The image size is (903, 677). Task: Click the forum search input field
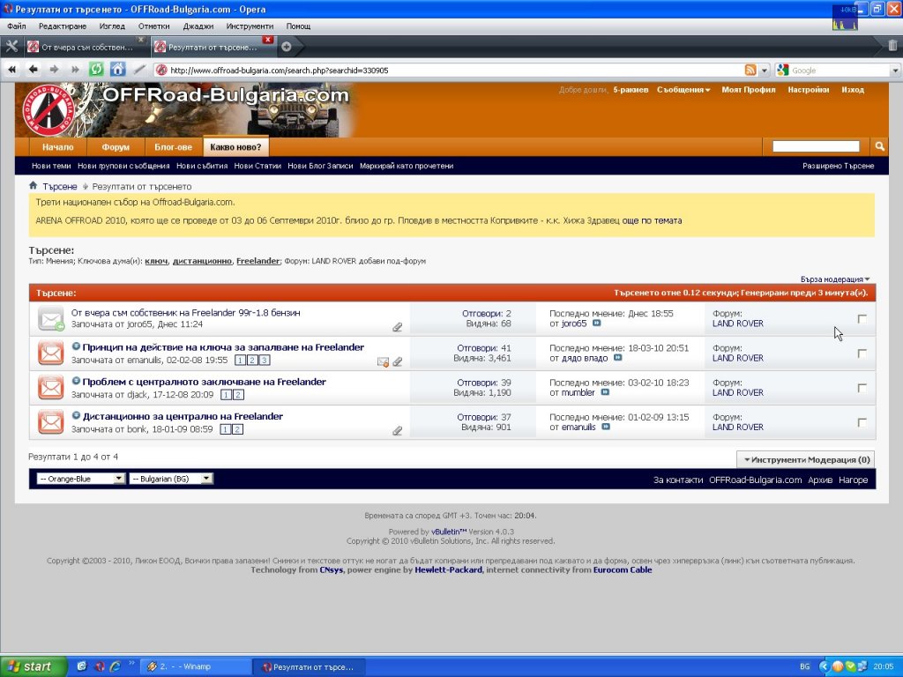(x=816, y=146)
